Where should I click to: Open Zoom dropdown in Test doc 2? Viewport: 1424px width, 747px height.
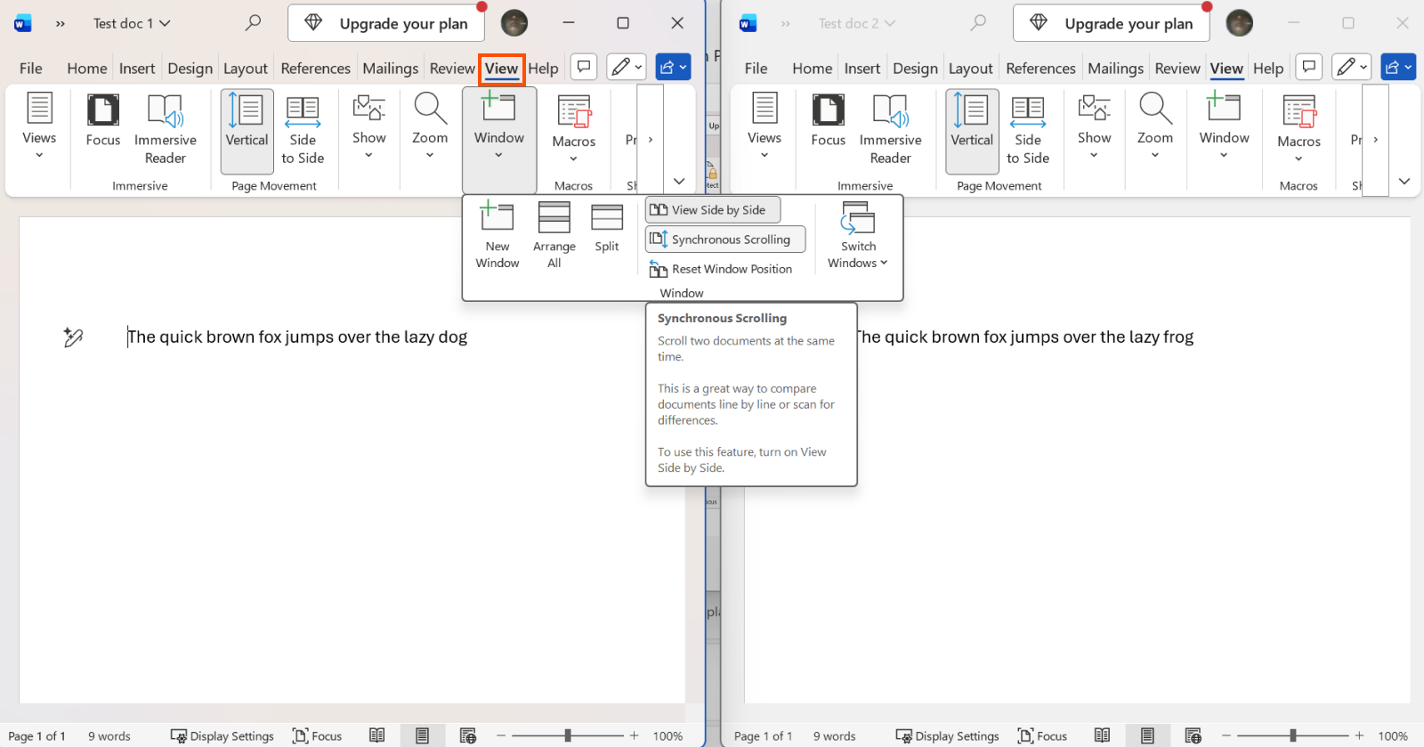(1155, 127)
